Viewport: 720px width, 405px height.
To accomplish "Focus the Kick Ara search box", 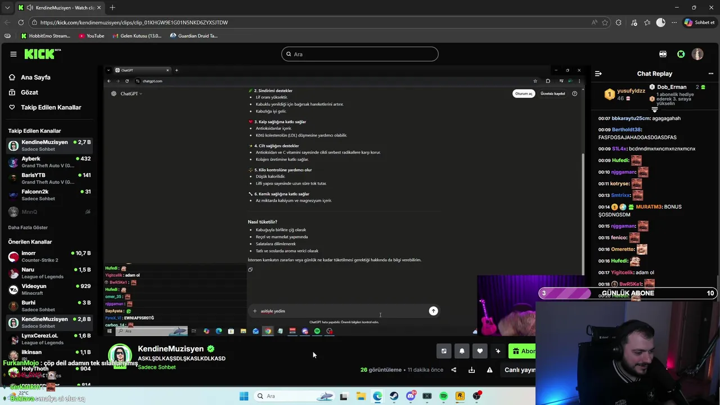I will pos(360,54).
